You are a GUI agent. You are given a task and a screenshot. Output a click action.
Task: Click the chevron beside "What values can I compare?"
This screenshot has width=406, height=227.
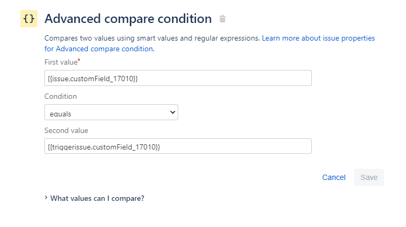(46, 198)
